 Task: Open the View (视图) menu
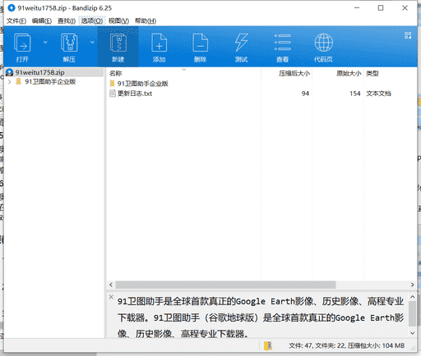coord(118,21)
